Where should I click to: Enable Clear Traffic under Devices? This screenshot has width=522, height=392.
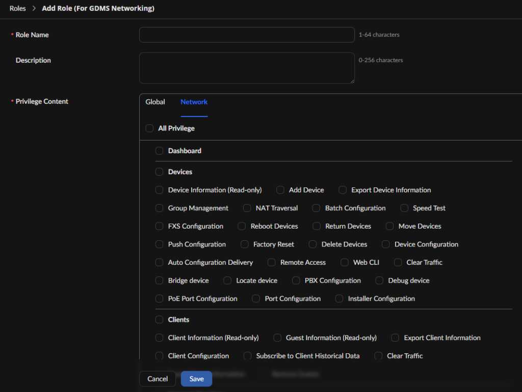[398, 262]
